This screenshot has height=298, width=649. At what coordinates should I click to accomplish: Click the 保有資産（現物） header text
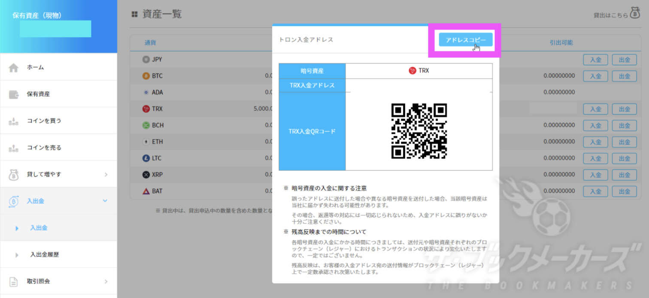(37, 15)
